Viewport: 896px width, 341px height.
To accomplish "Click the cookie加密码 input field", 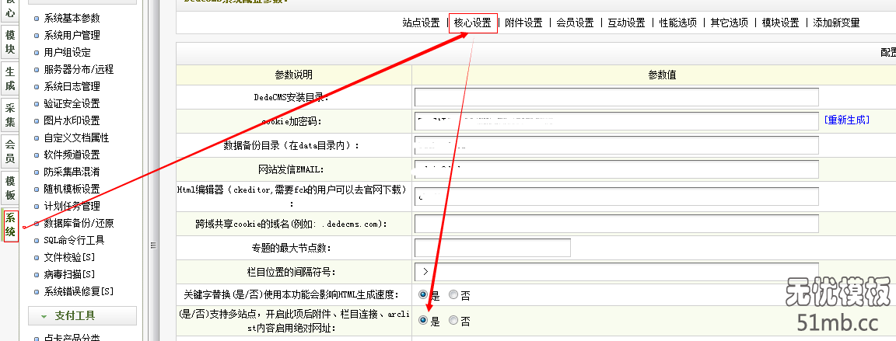I will coord(616,121).
